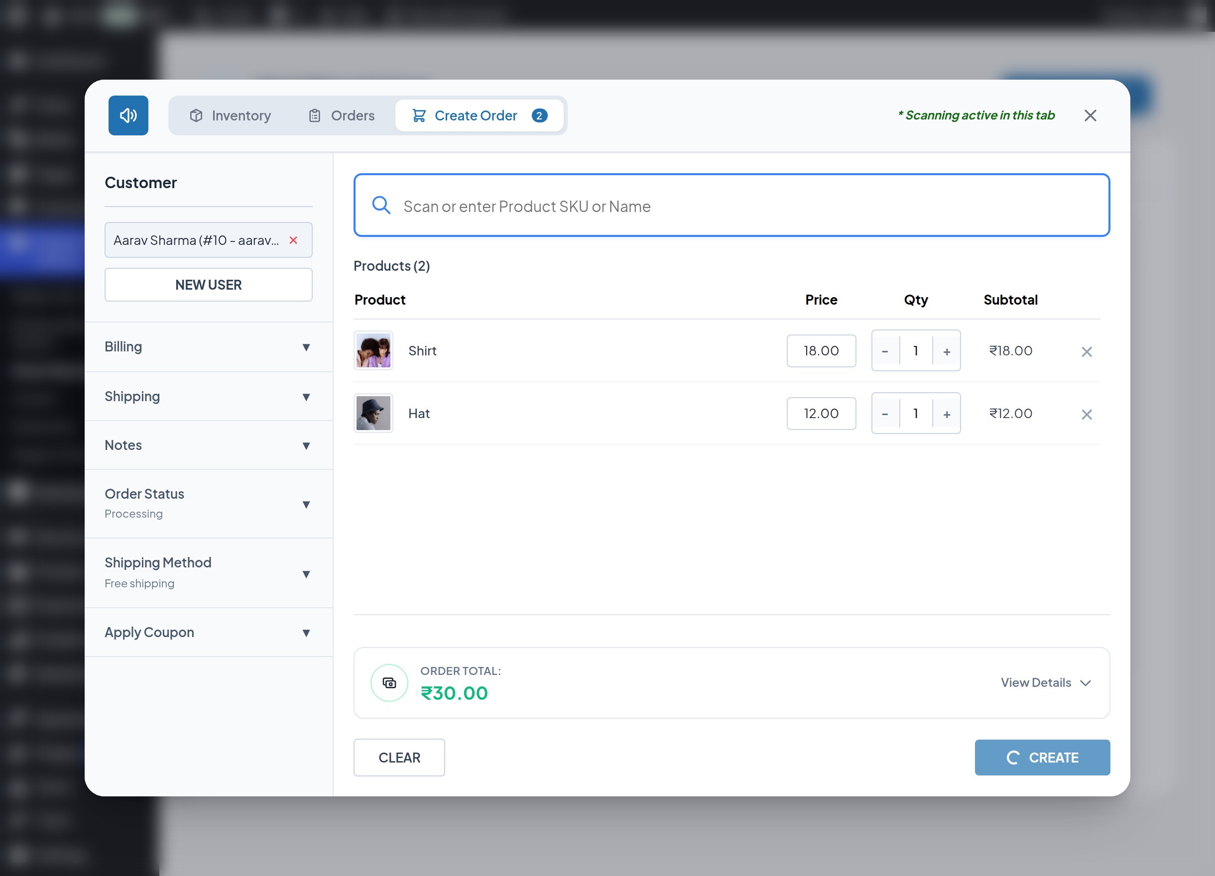The image size is (1215, 876).
Task: Select the Shirt product name
Action: pyautogui.click(x=422, y=351)
